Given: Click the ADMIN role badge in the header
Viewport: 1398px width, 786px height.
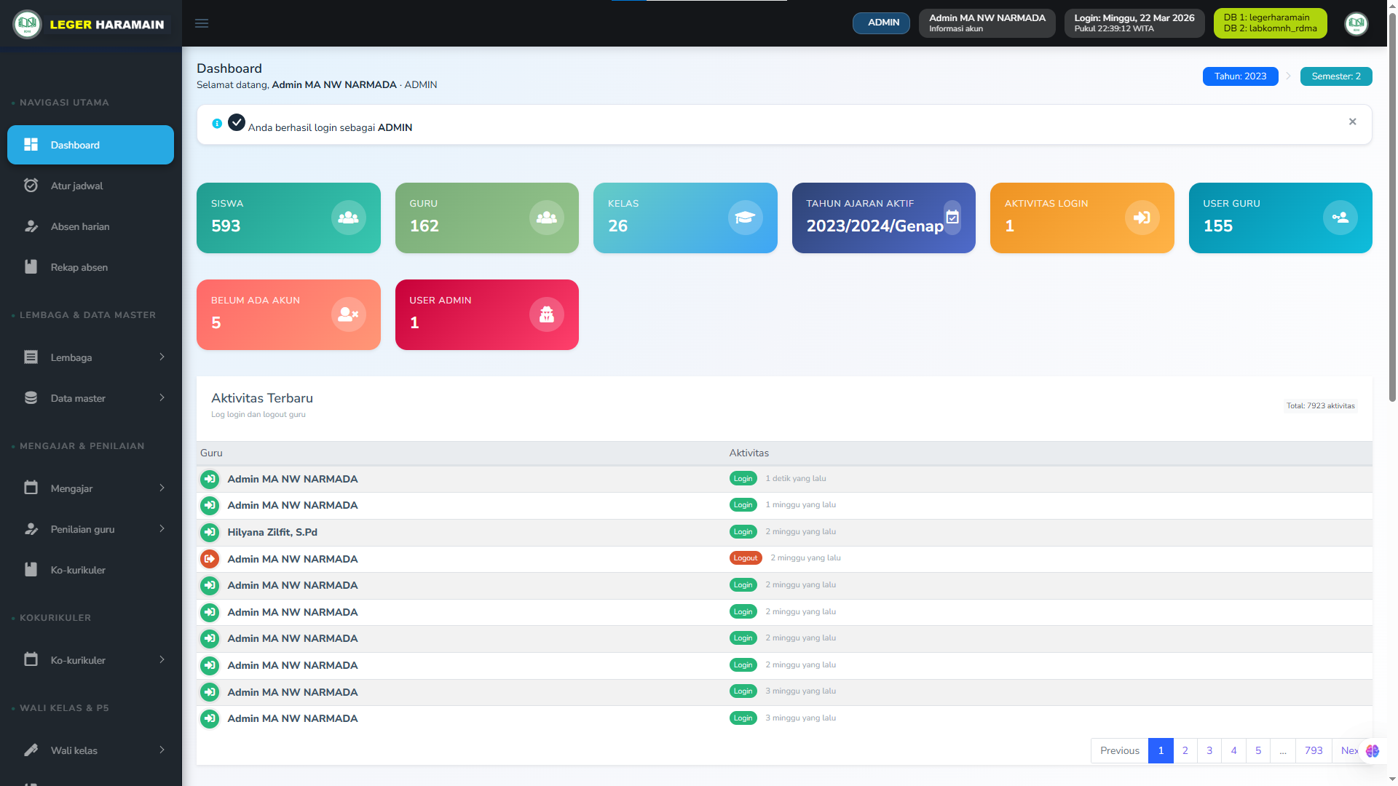Looking at the screenshot, I should (881, 23).
